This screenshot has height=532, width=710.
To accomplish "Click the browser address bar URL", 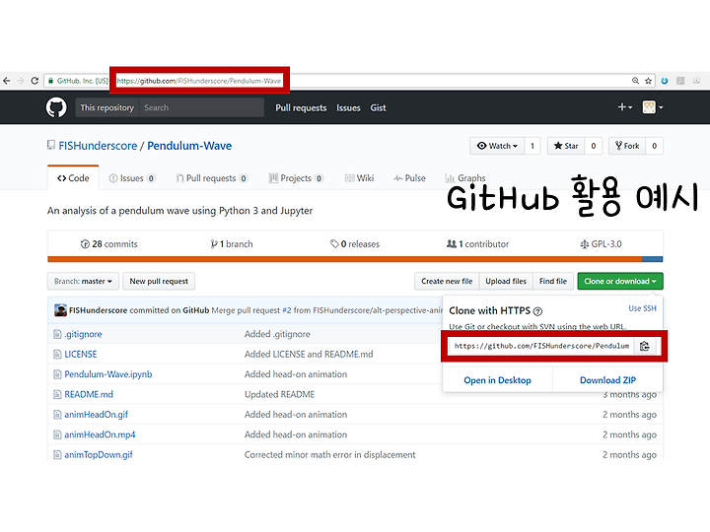I will (x=199, y=81).
